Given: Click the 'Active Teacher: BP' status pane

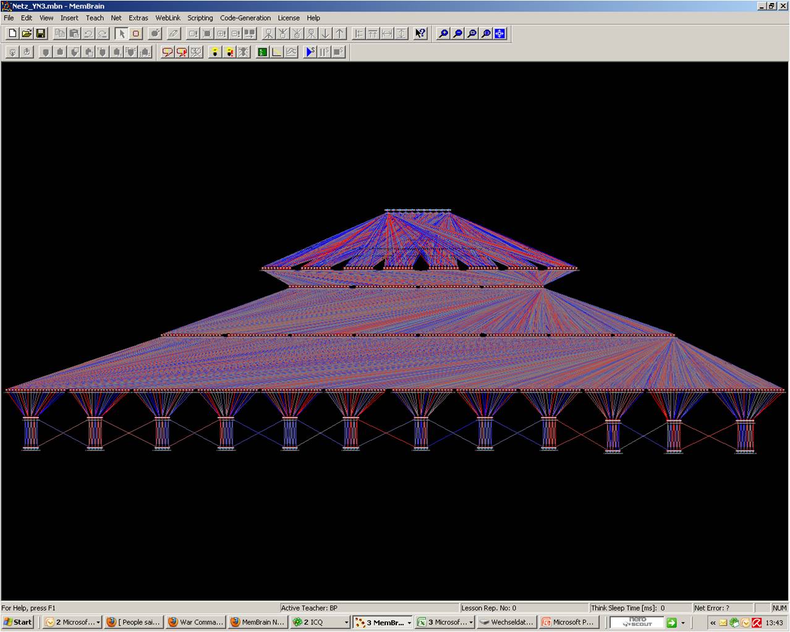Looking at the screenshot, I should [369, 608].
